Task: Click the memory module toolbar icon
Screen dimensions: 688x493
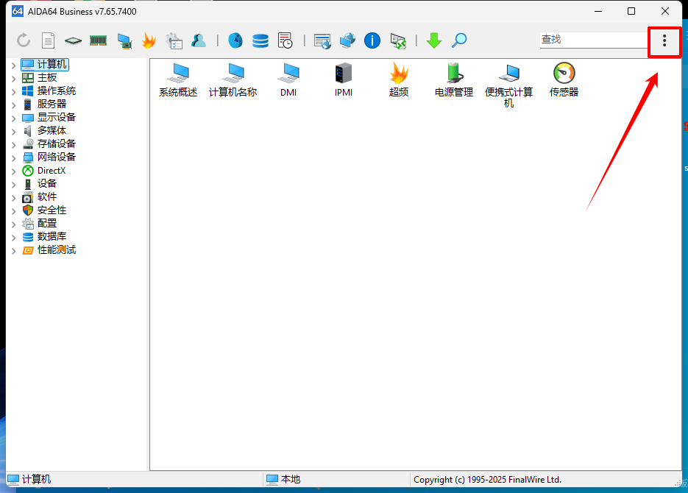Action: coord(99,40)
